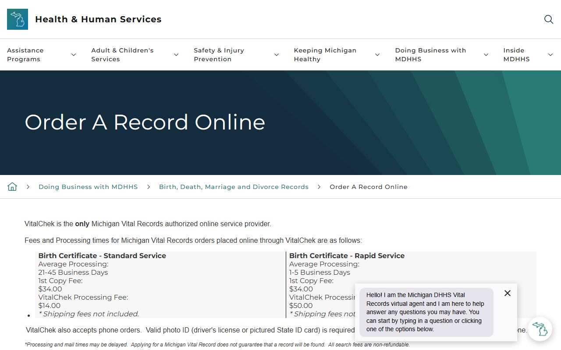The height and width of the screenshot is (350, 561).
Task: Click VitalChek is the only provider sentence
Action: (x=148, y=224)
